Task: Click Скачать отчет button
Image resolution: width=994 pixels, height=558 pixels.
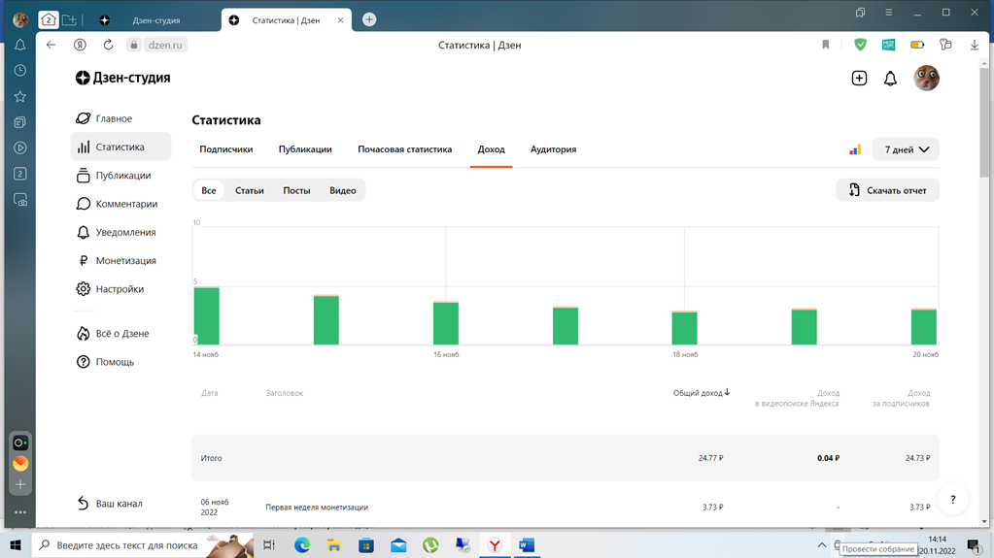Action: (887, 190)
